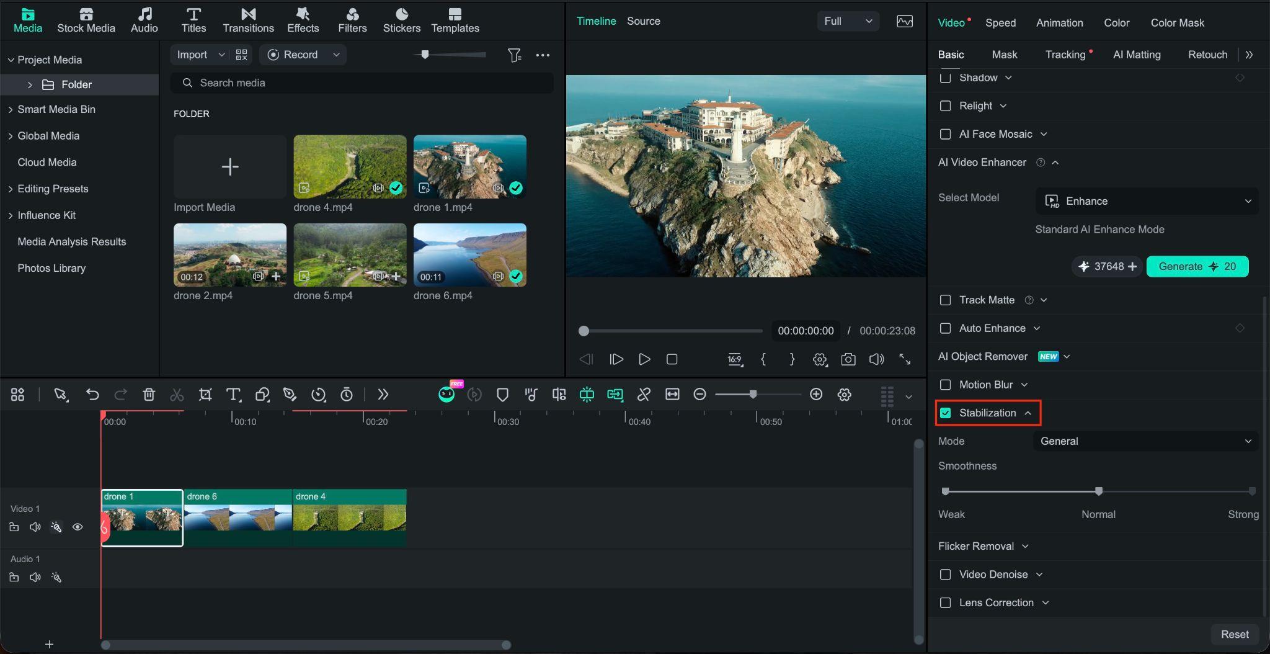The width and height of the screenshot is (1270, 654).
Task: Open the Stickers panel
Action: click(x=402, y=20)
